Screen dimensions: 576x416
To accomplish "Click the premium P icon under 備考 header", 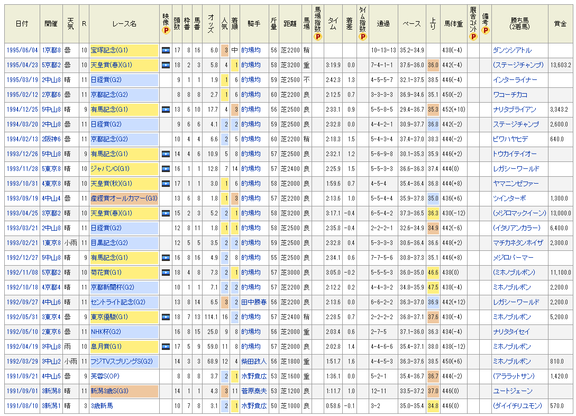I will tap(485, 30).
